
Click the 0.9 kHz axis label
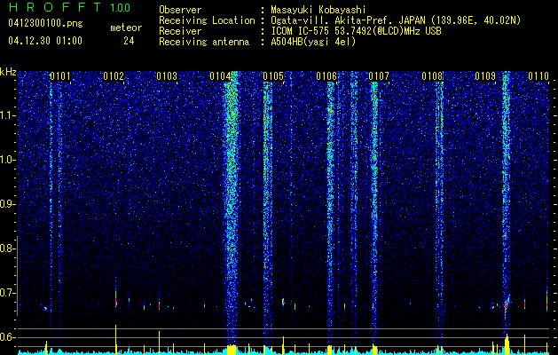click(6, 204)
